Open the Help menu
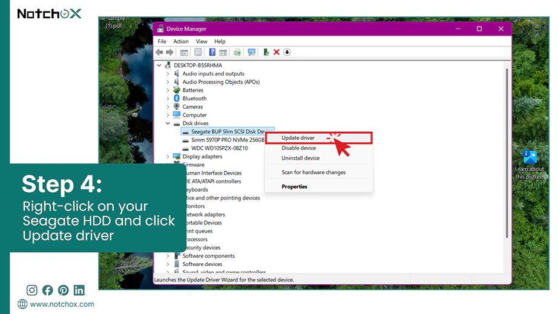The height and width of the screenshot is (314, 558). [220, 41]
